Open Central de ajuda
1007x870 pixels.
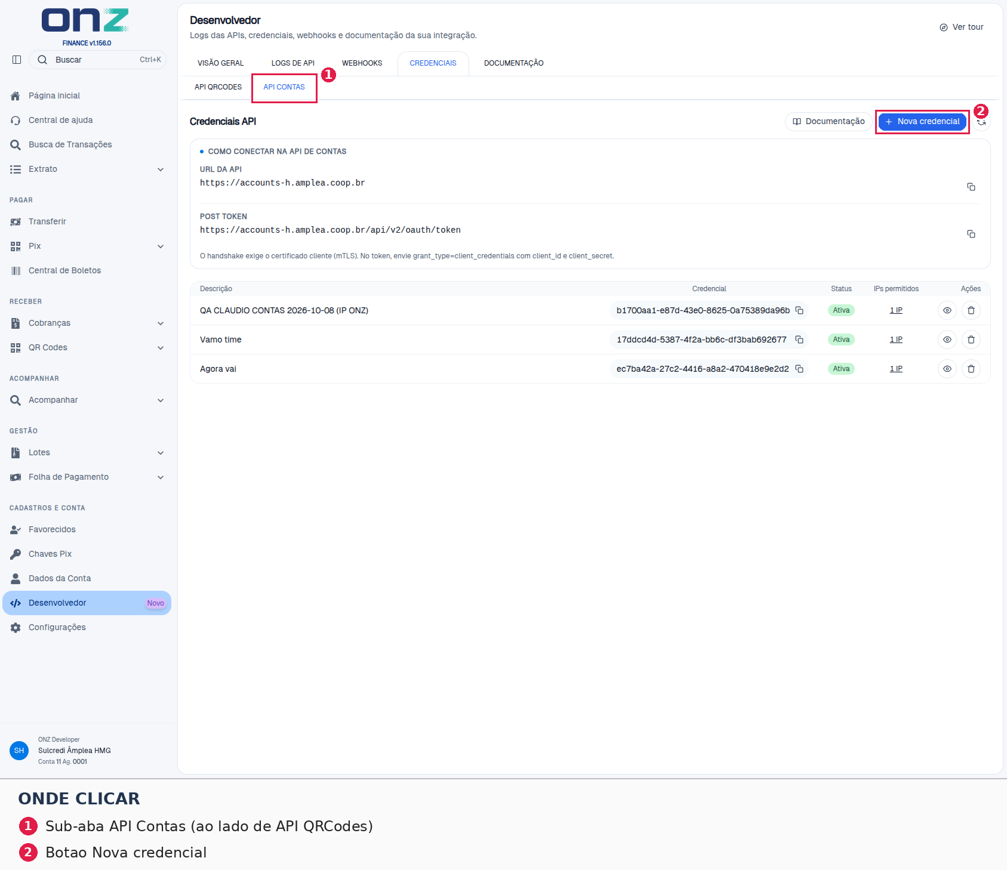(x=87, y=120)
